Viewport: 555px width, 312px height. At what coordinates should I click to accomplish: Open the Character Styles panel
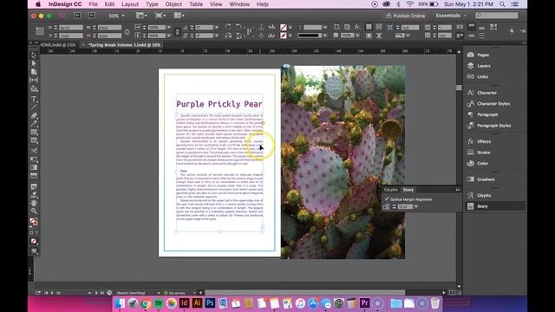tap(493, 104)
